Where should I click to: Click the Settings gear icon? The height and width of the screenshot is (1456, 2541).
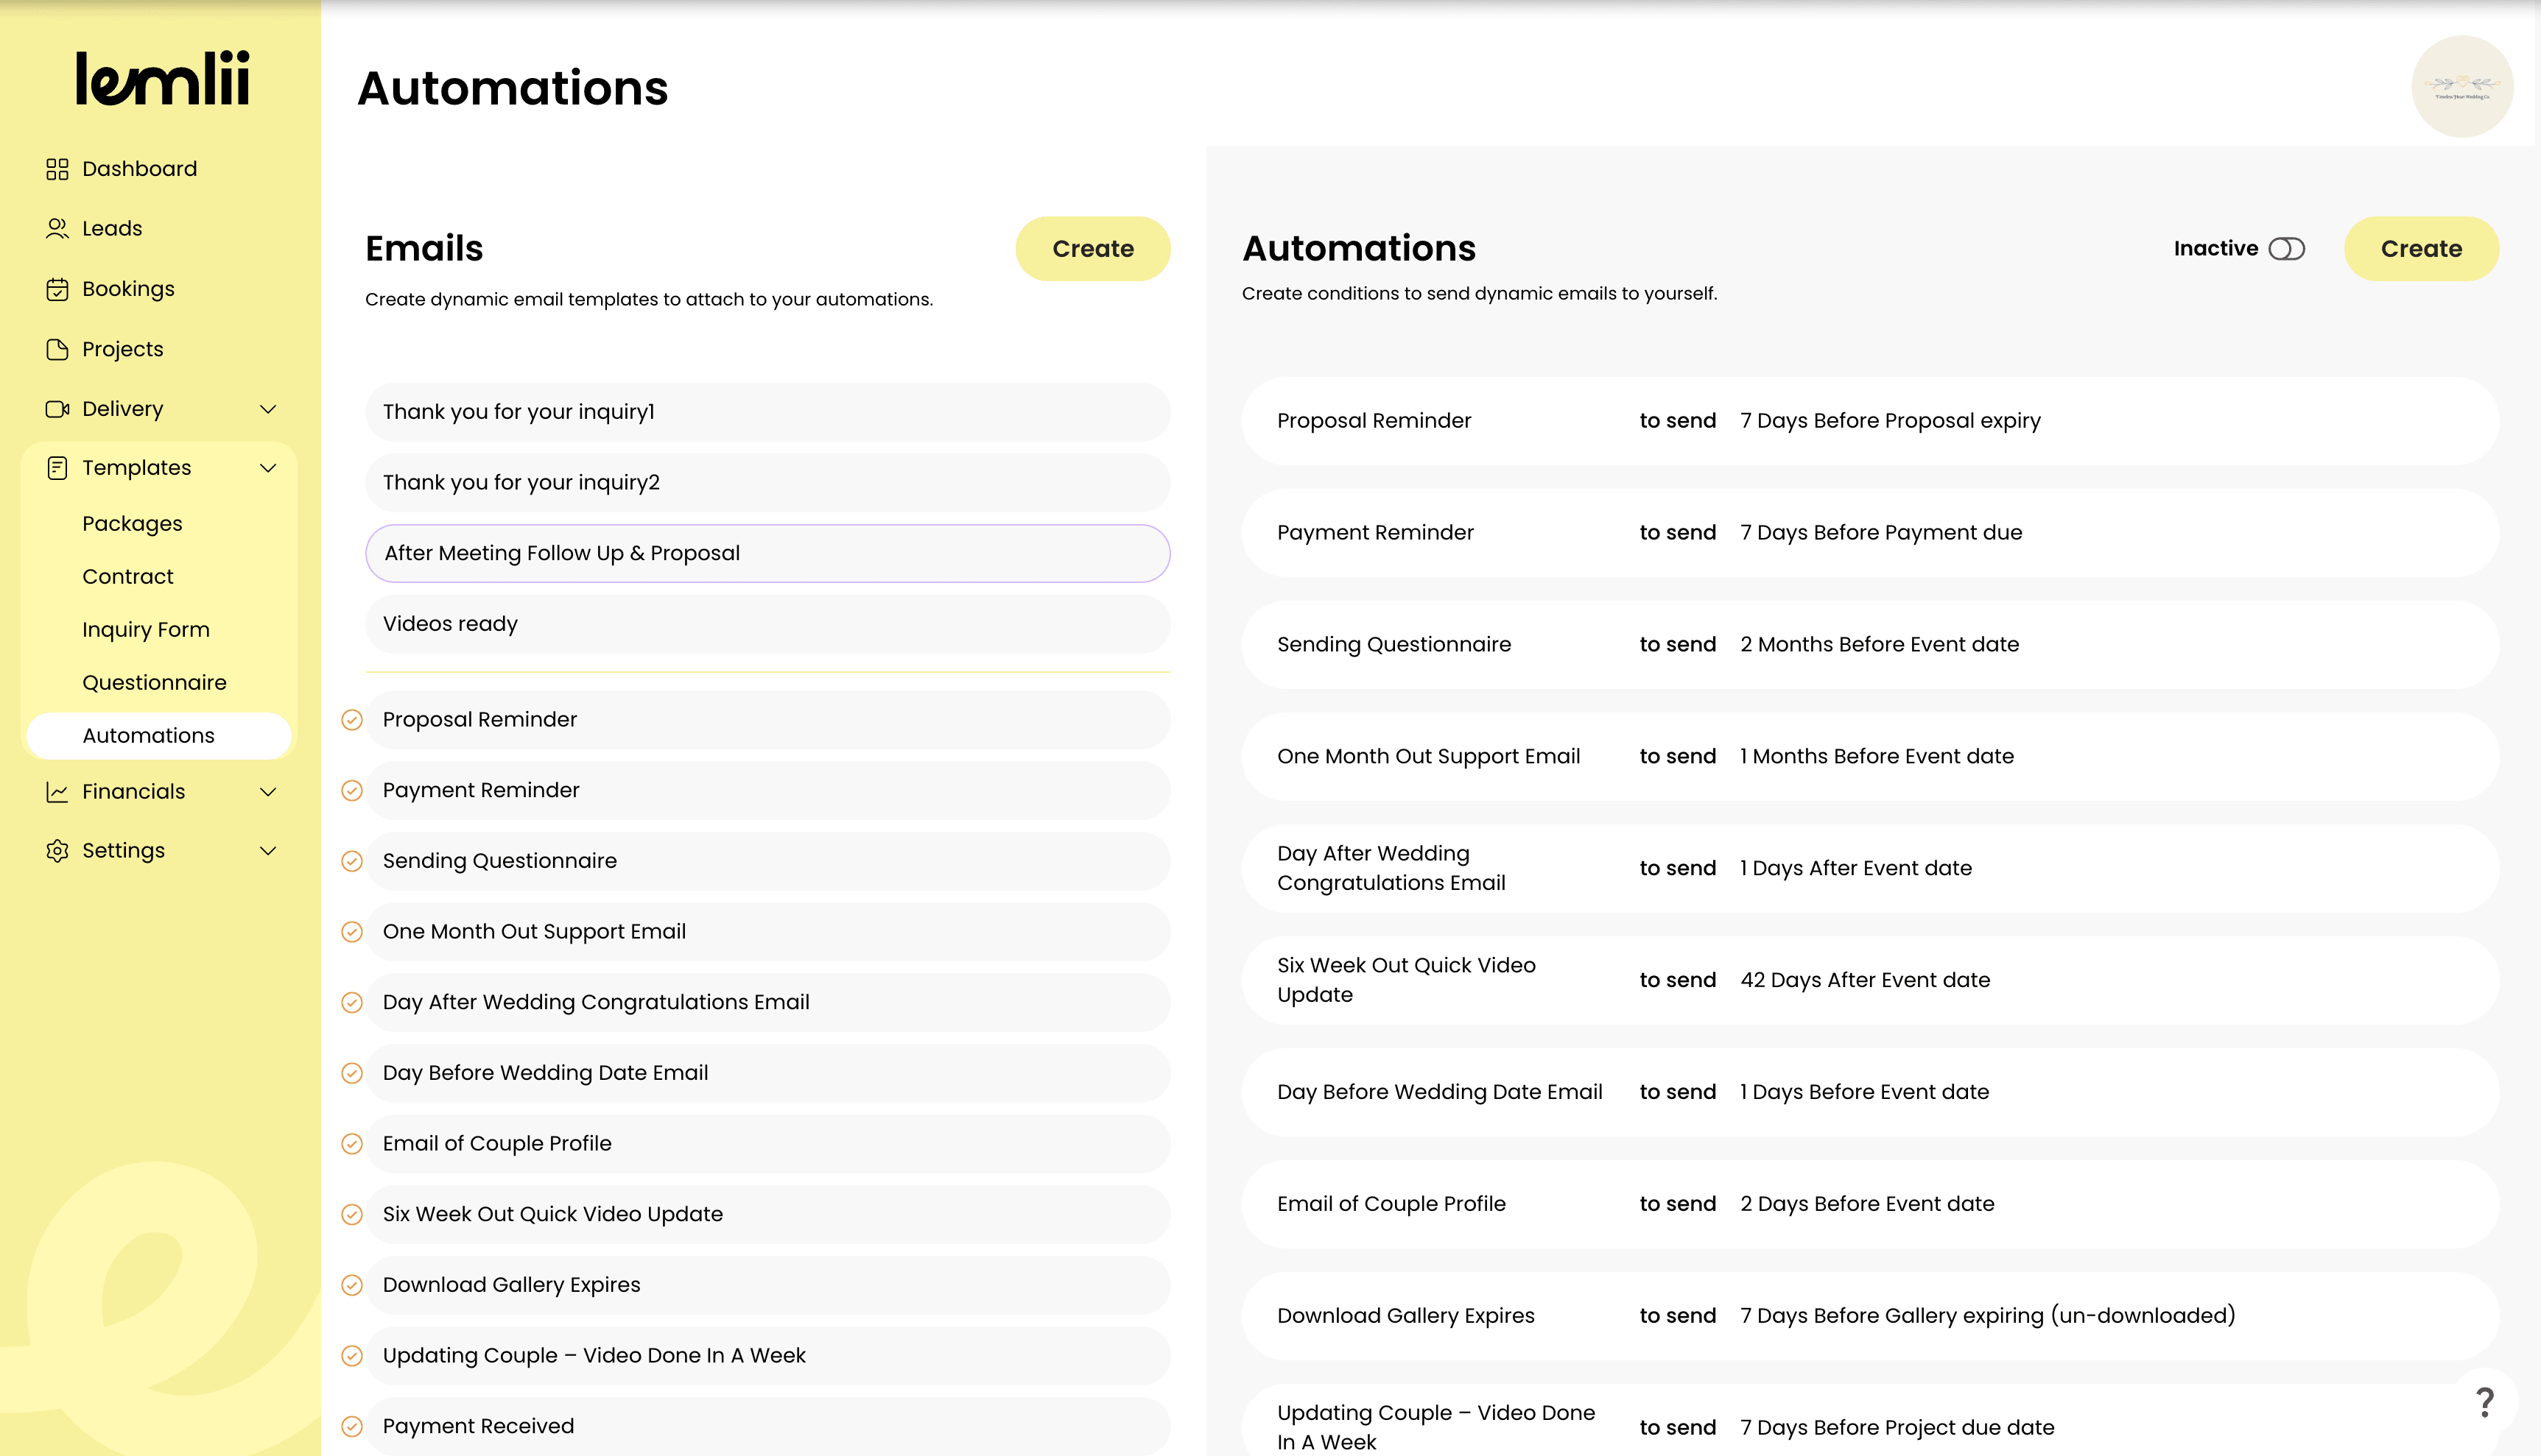[x=57, y=851]
